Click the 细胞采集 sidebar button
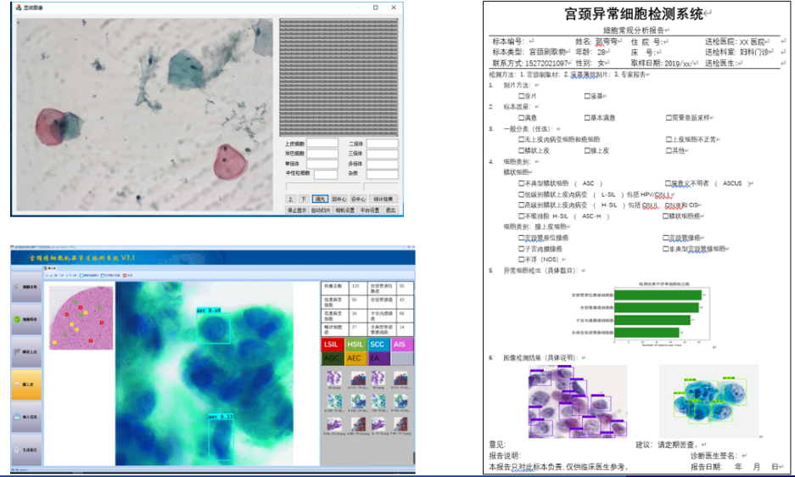Viewport: 795px width, 477px height. coord(28,289)
